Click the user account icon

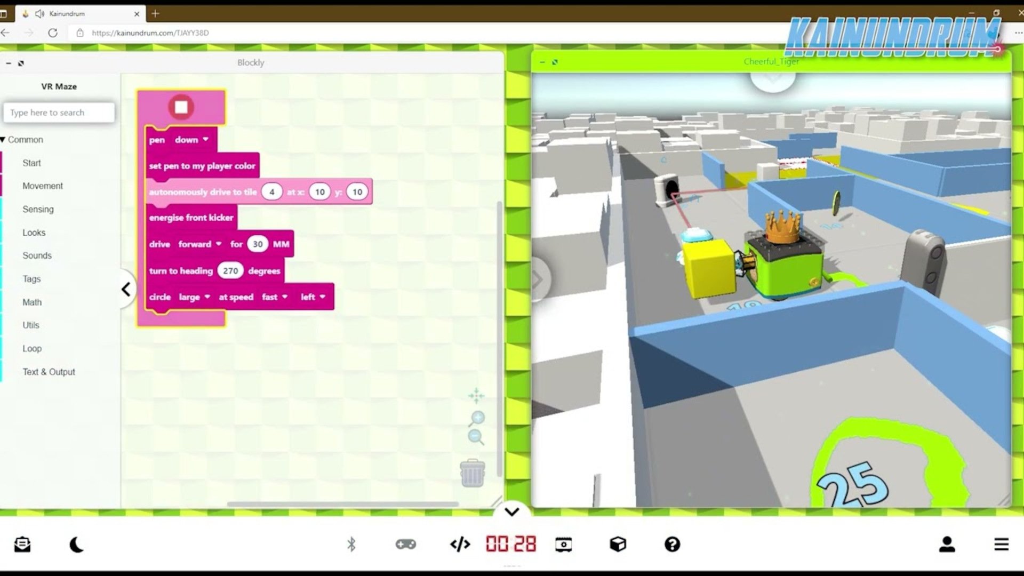[x=947, y=543]
